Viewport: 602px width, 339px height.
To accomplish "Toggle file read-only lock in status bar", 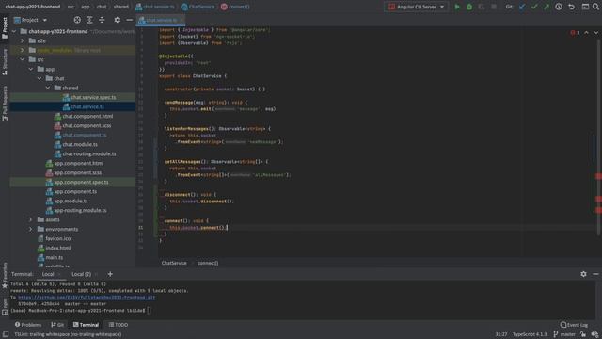I will 583,334.
